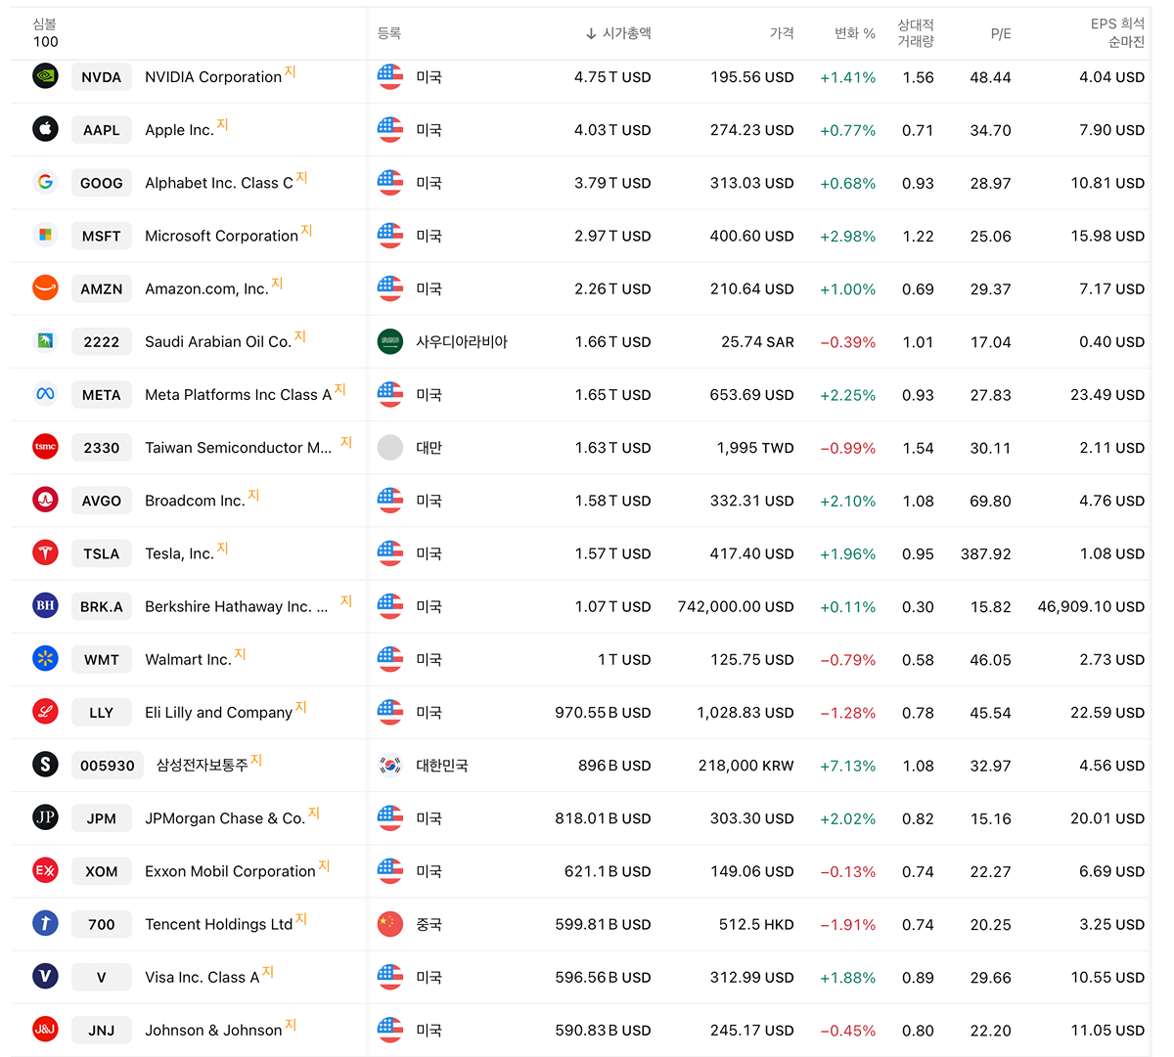The width and height of the screenshot is (1174, 1057).
Task: Click the Meta Platforms logo icon
Action: 45,394
